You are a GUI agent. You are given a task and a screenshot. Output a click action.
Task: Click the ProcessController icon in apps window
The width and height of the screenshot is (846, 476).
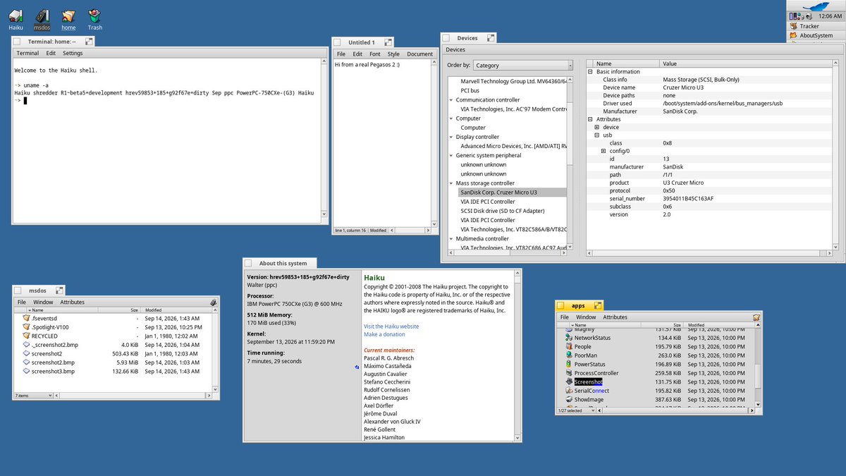tap(568, 373)
